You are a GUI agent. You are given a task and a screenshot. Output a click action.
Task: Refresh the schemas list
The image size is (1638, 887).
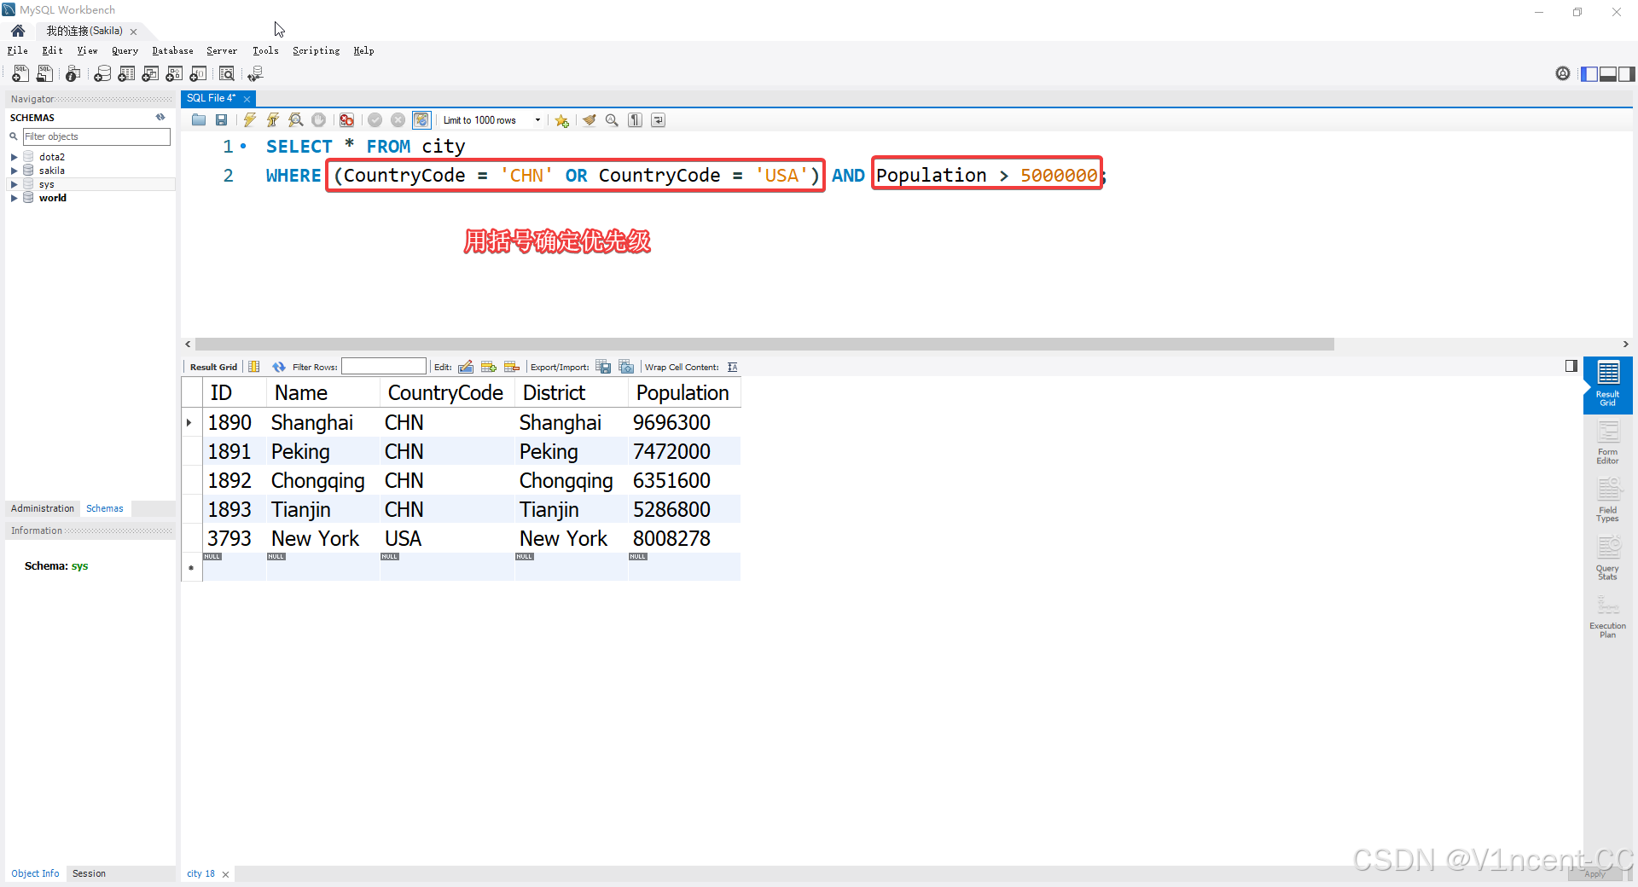tap(160, 118)
